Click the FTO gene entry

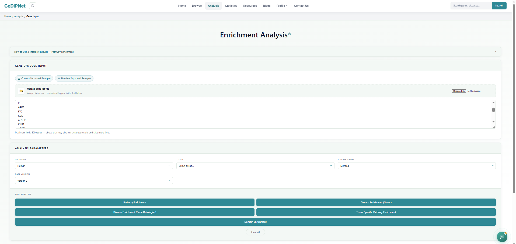(x=20, y=112)
